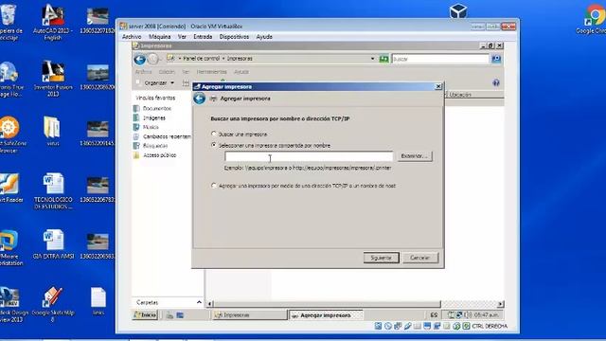Image resolution: width=606 pixels, height=341 pixels.
Task: Switch to Agregar impresora taskbar button
Action: pyautogui.click(x=326, y=315)
